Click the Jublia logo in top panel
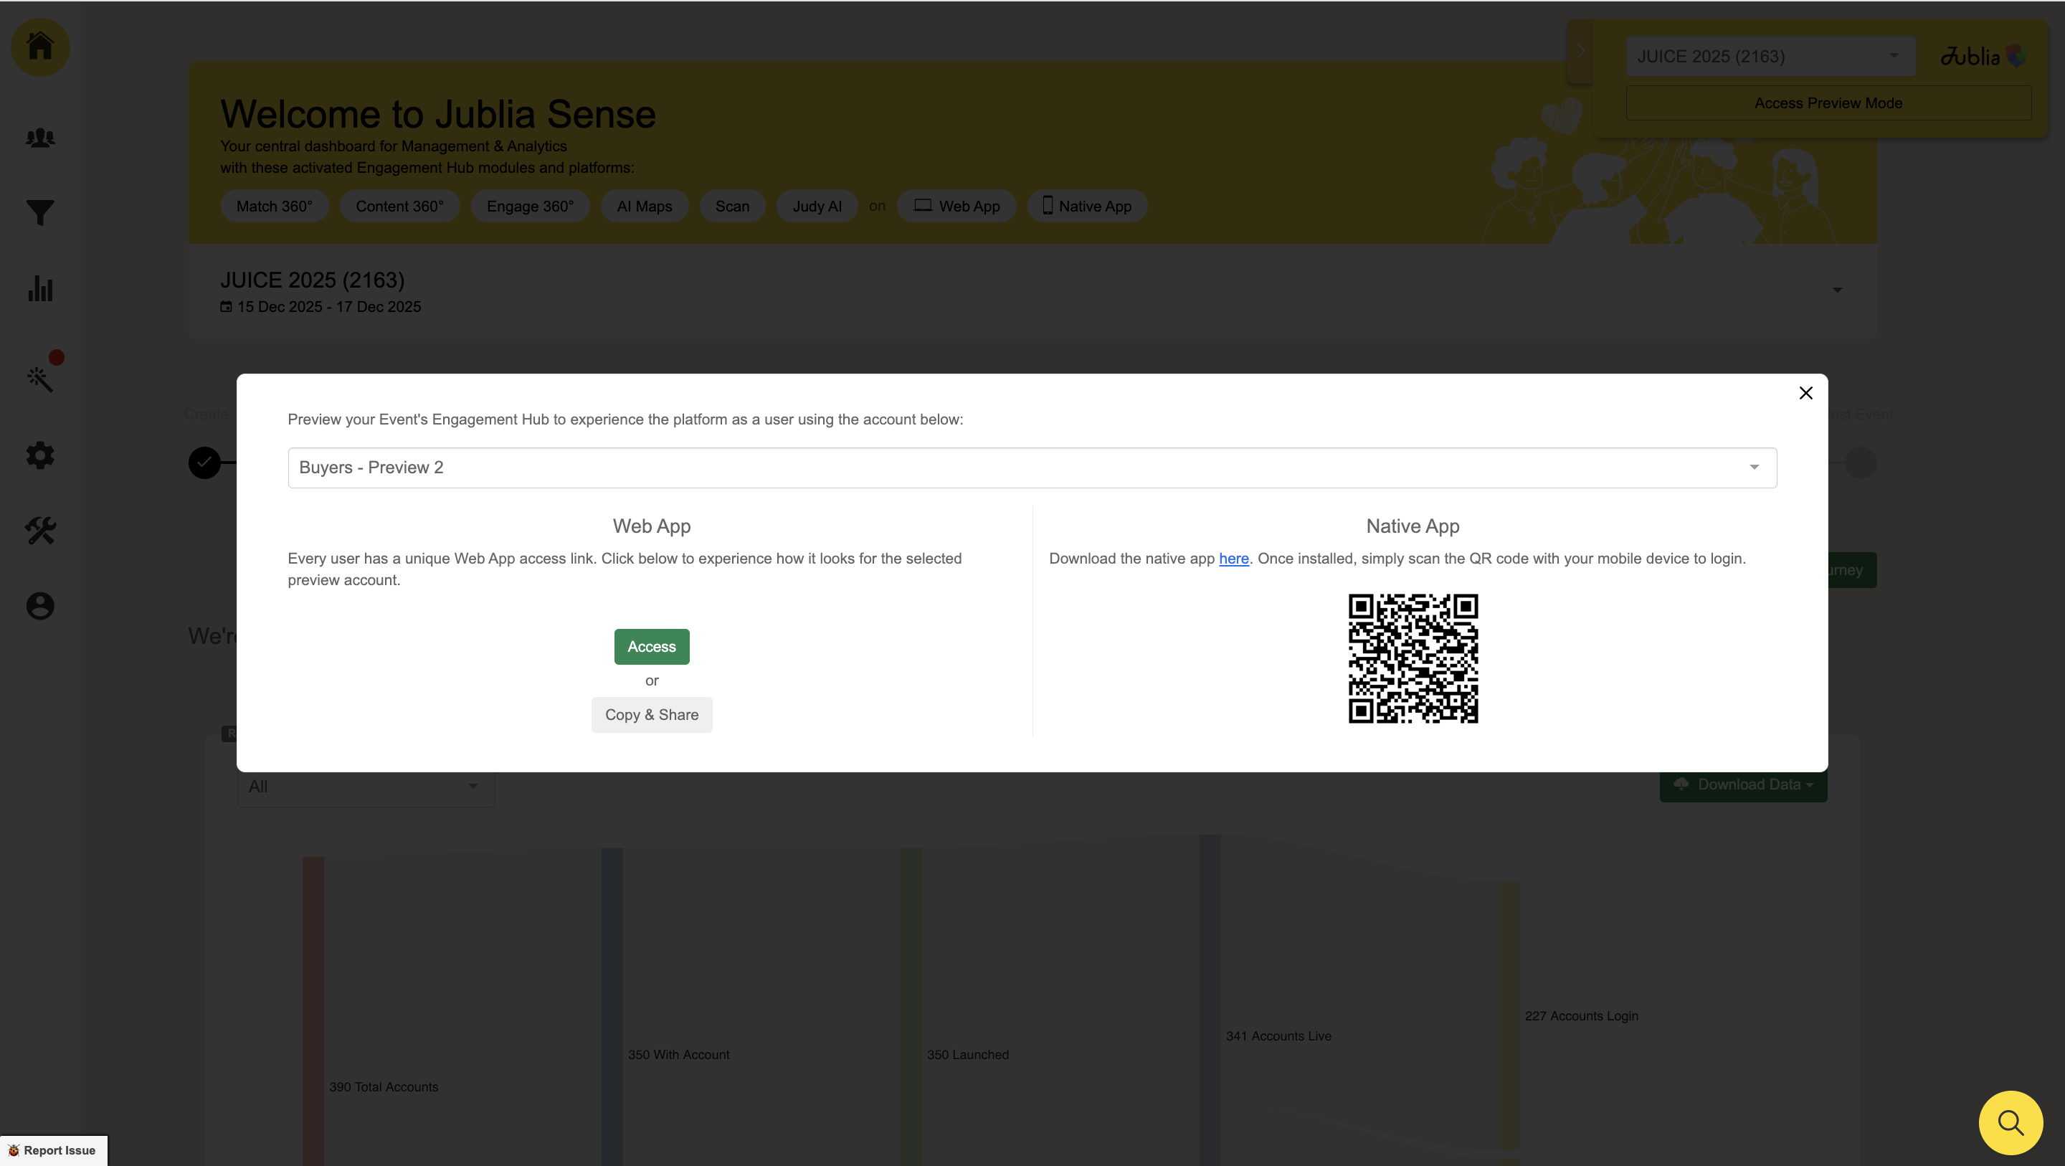 click(1983, 56)
